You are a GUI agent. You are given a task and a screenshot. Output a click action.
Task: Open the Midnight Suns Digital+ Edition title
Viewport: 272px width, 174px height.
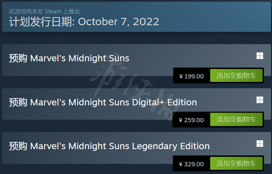103,102
